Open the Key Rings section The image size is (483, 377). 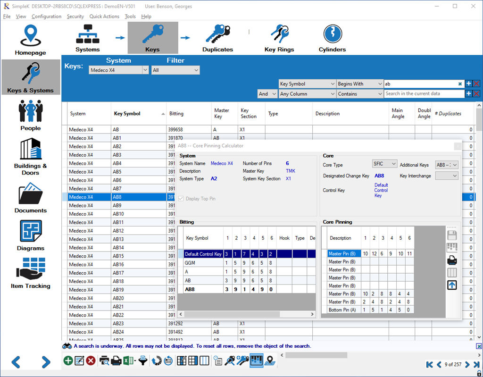tap(279, 38)
